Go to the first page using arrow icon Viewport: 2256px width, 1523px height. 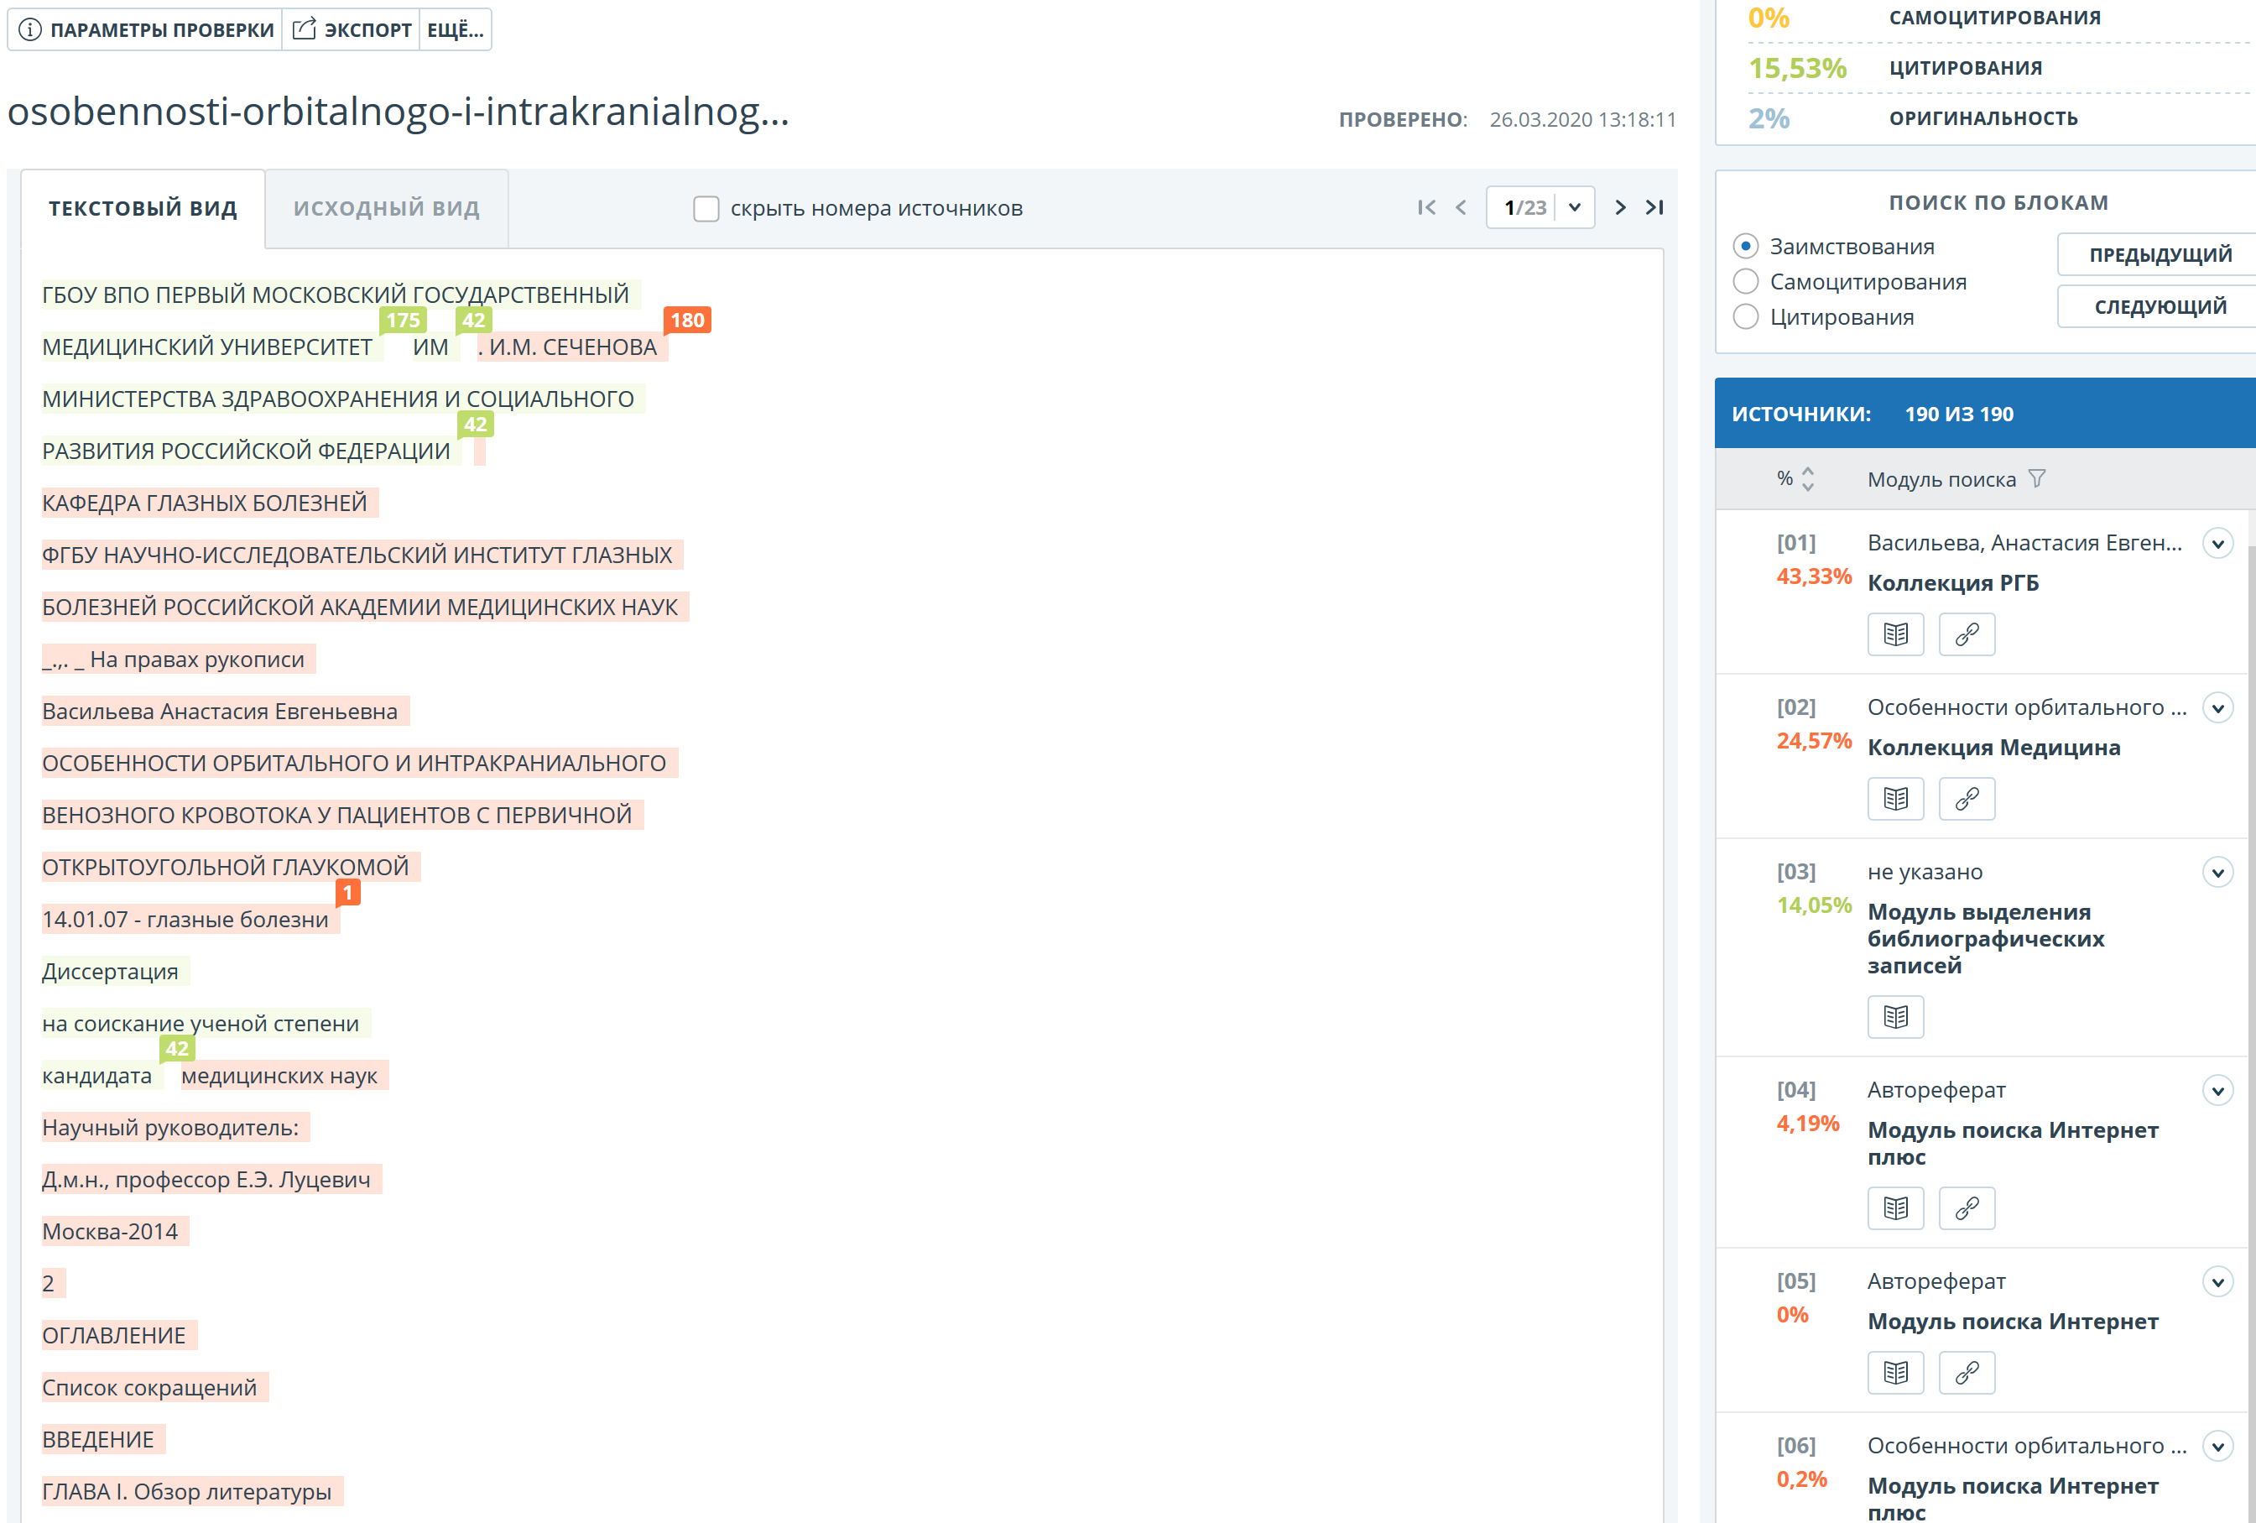click(x=1425, y=208)
